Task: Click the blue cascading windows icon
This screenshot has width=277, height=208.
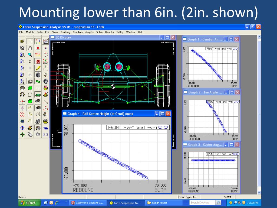Action: (x=45, y=128)
